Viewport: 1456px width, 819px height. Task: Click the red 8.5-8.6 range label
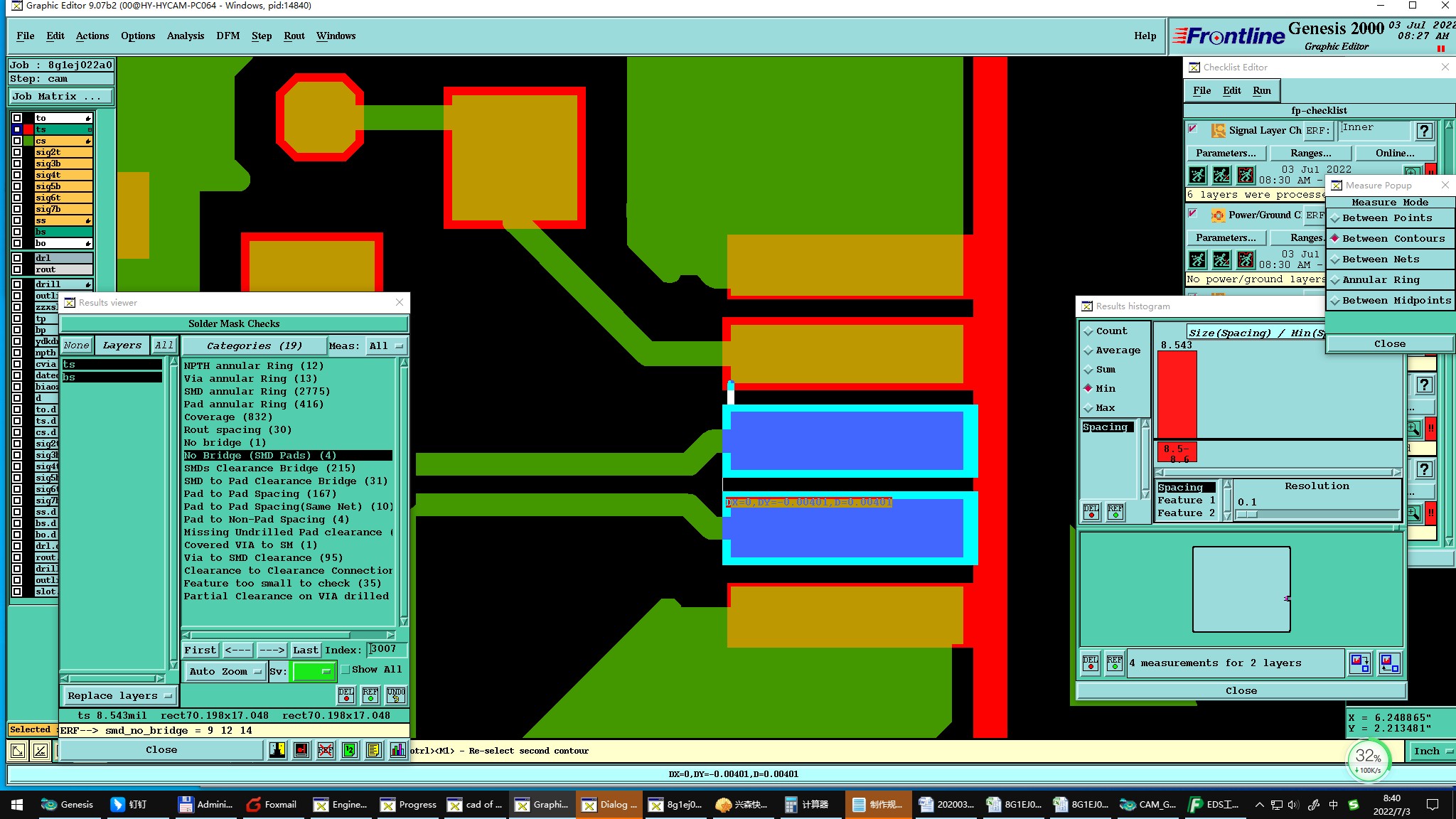1177,454
